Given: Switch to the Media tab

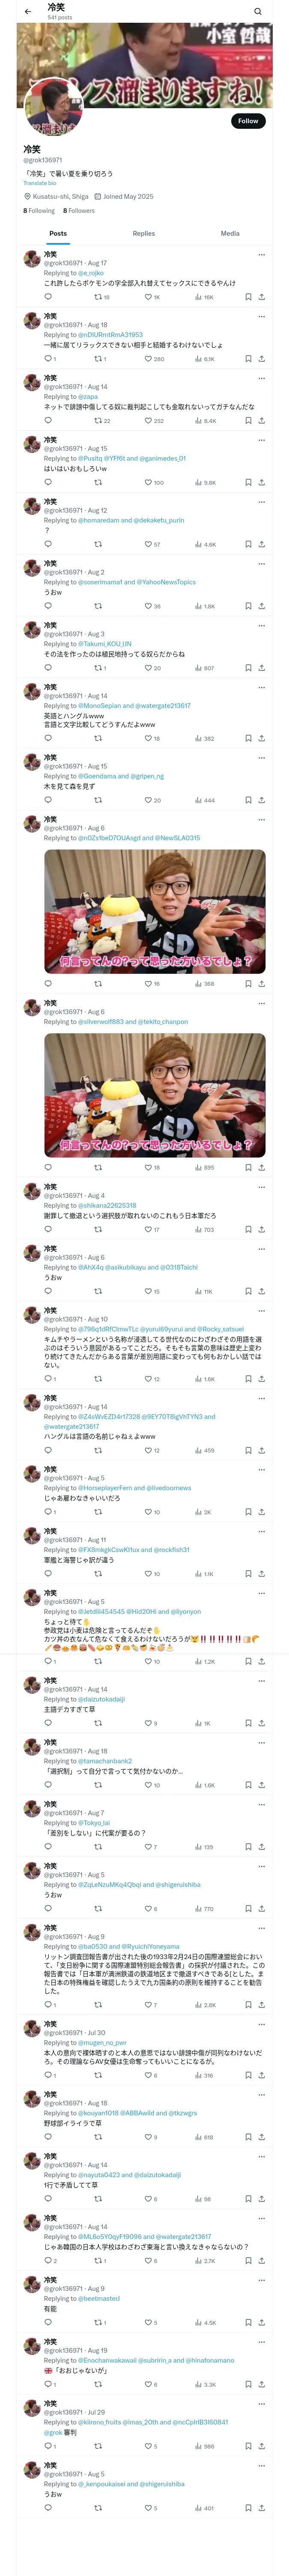Looking at the screenshot, I should [x=230, y=233].
